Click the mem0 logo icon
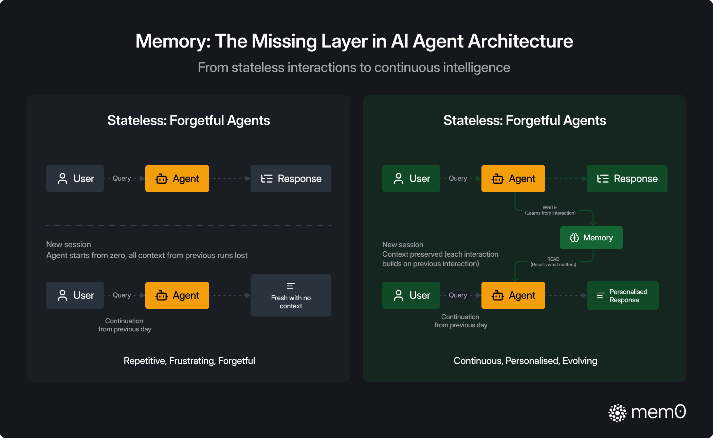 point(617,413)
